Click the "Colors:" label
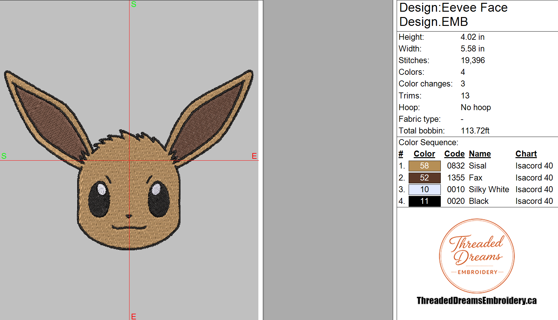The height and width of the screenshot is (320, 558). click(411, 72)
